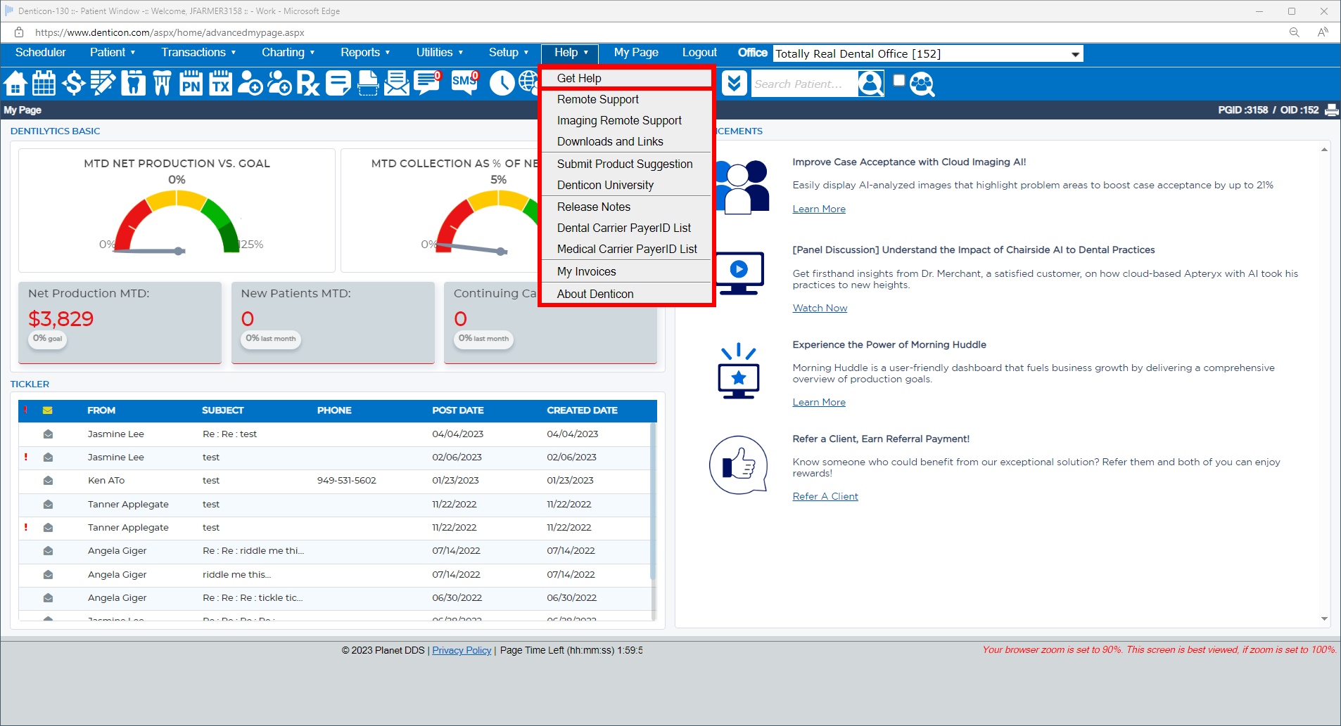Open the Scheduler calendar icon
The width and height of the screenshot is (1341, 726).
coord(44,83)
